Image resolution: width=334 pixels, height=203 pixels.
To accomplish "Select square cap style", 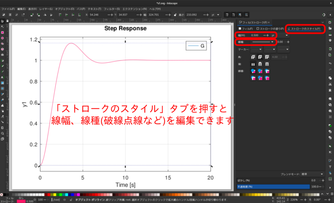I will click(267, 64).
